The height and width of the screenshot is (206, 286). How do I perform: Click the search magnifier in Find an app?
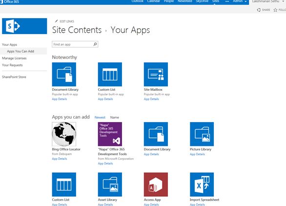(x=95, y=44)
